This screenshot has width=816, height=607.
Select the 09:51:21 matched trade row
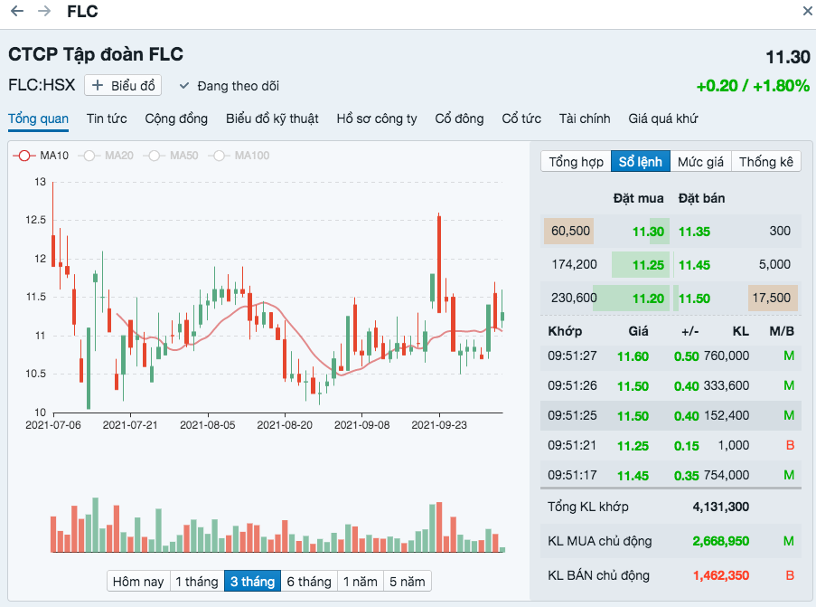671,445
